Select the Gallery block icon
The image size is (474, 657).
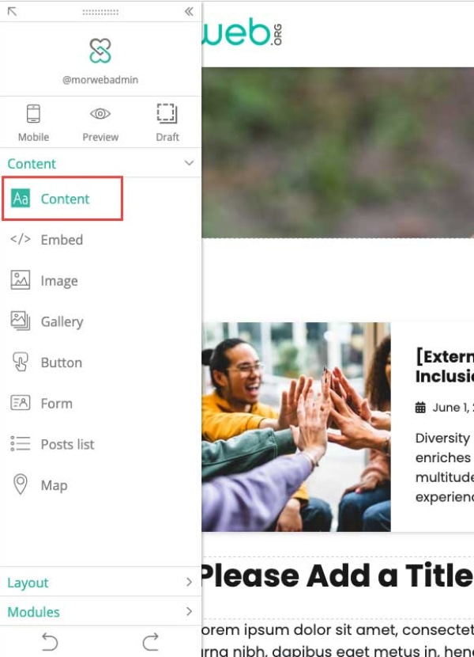click(21, 321)
